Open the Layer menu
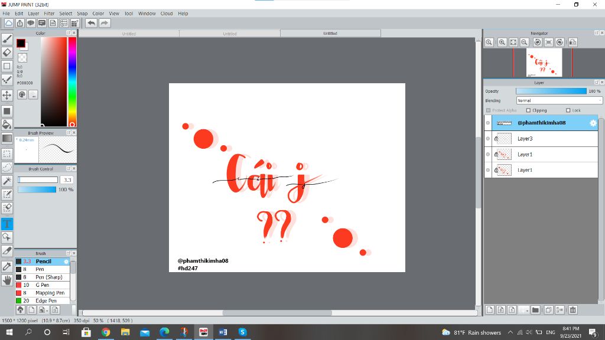This screenshot has height=340, width=605. (x=34, y=14)
